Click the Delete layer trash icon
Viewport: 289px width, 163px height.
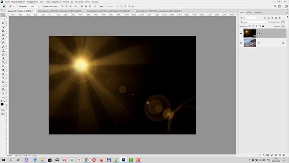(x=284, y=155)
